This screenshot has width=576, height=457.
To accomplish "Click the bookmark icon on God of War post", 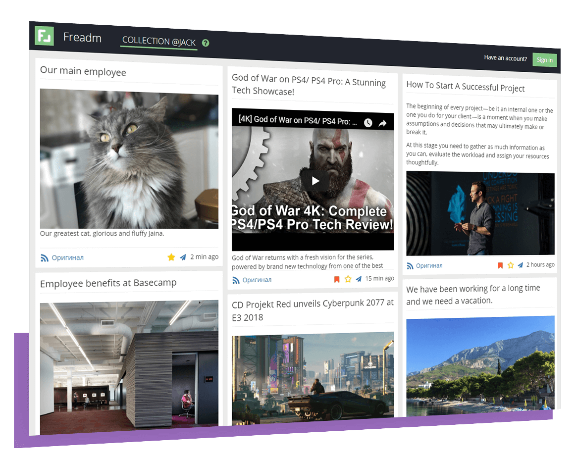I will [337, 279].
